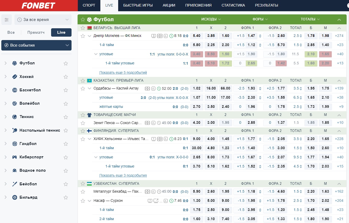
Task: Open statistics icon for Металлург Бекабад match
Action: coord(154,192)
